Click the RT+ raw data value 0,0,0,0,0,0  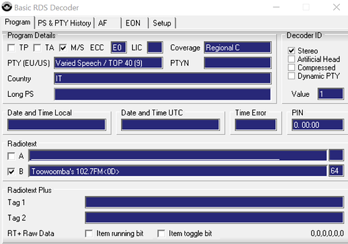tap(327, 233)
